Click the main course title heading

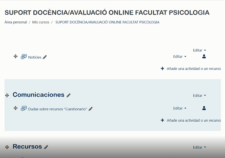(107, 13)
